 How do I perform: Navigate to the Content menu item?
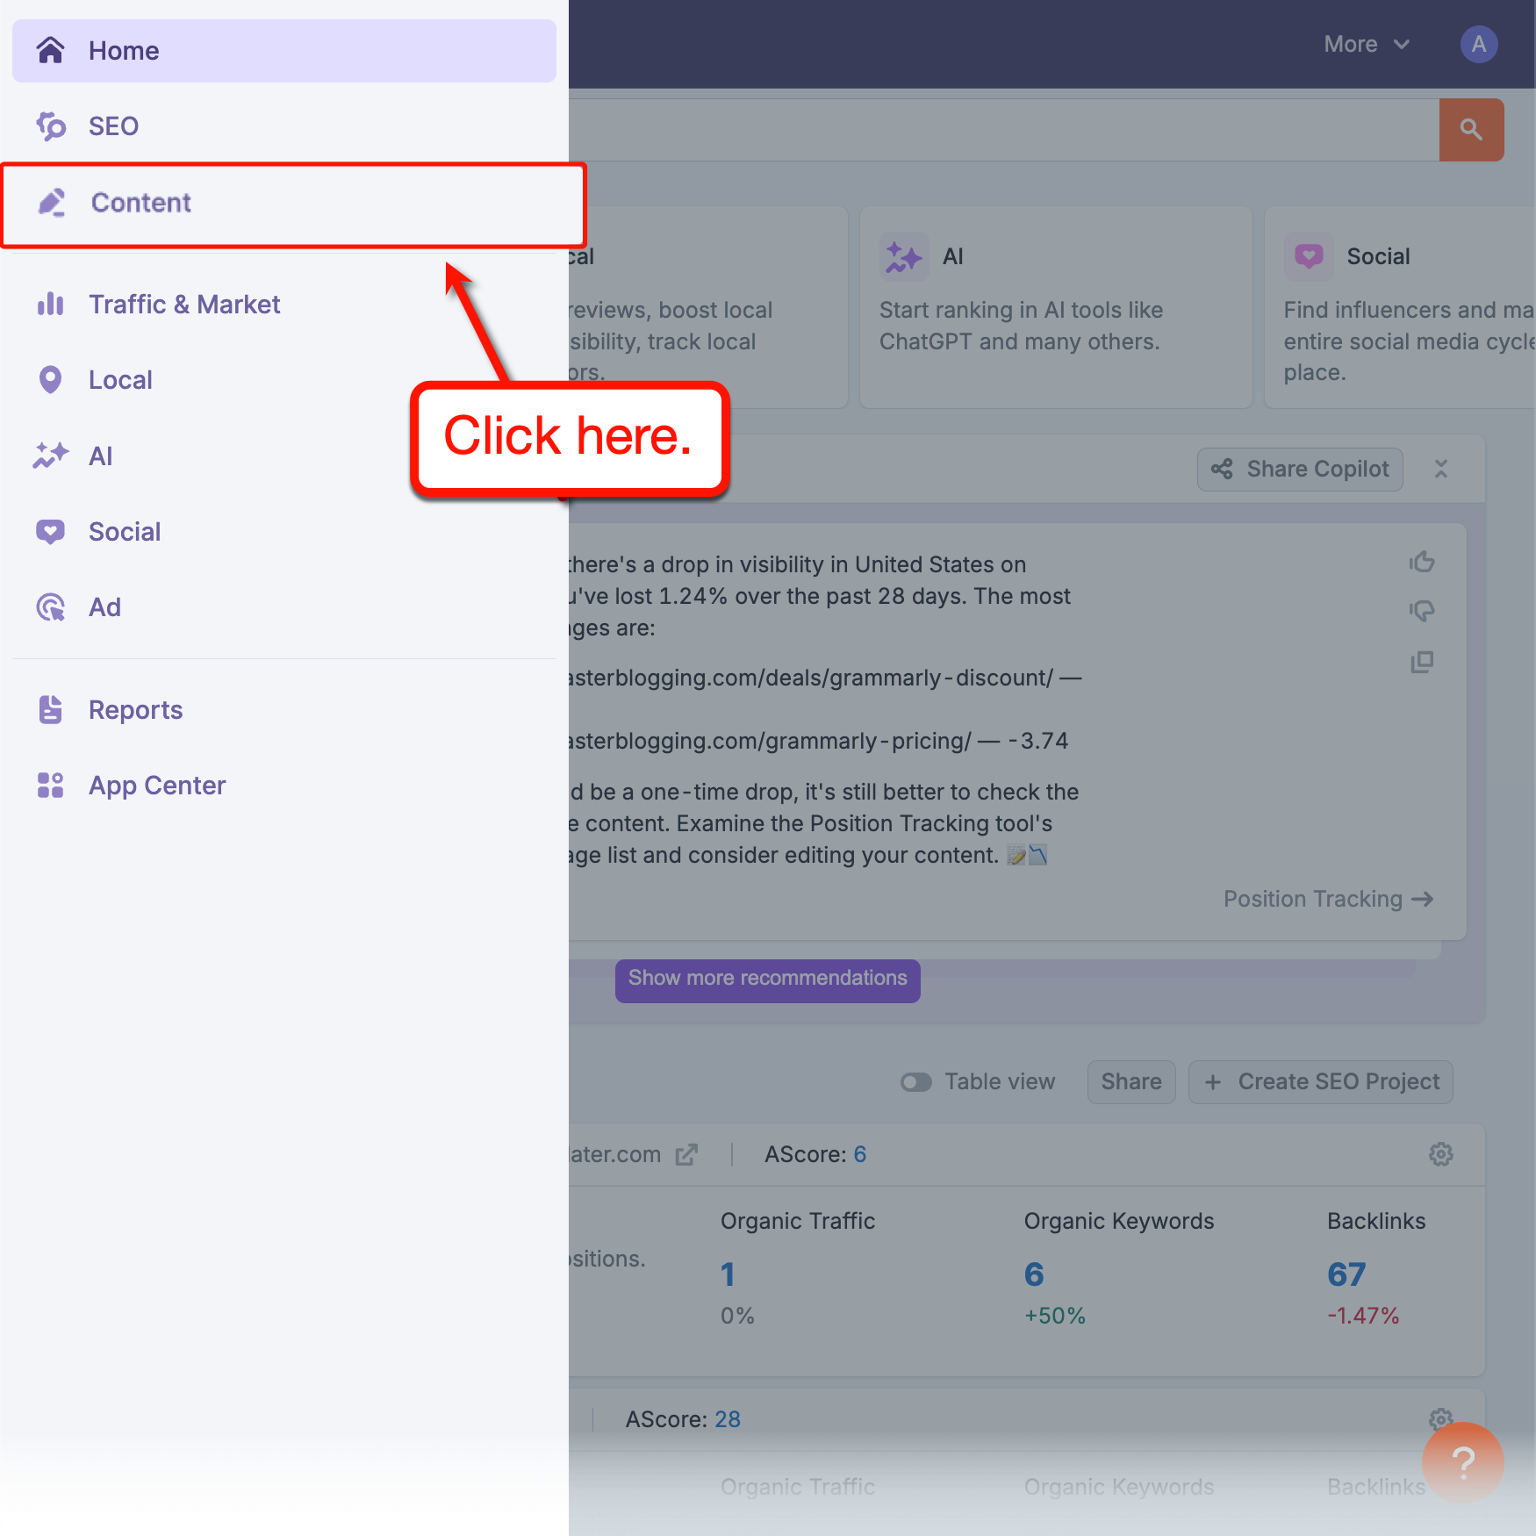click(x=140, y=203)
